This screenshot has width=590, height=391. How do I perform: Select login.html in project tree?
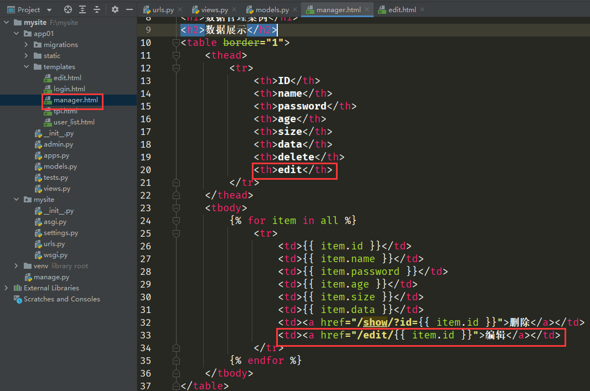click(69, 89)
